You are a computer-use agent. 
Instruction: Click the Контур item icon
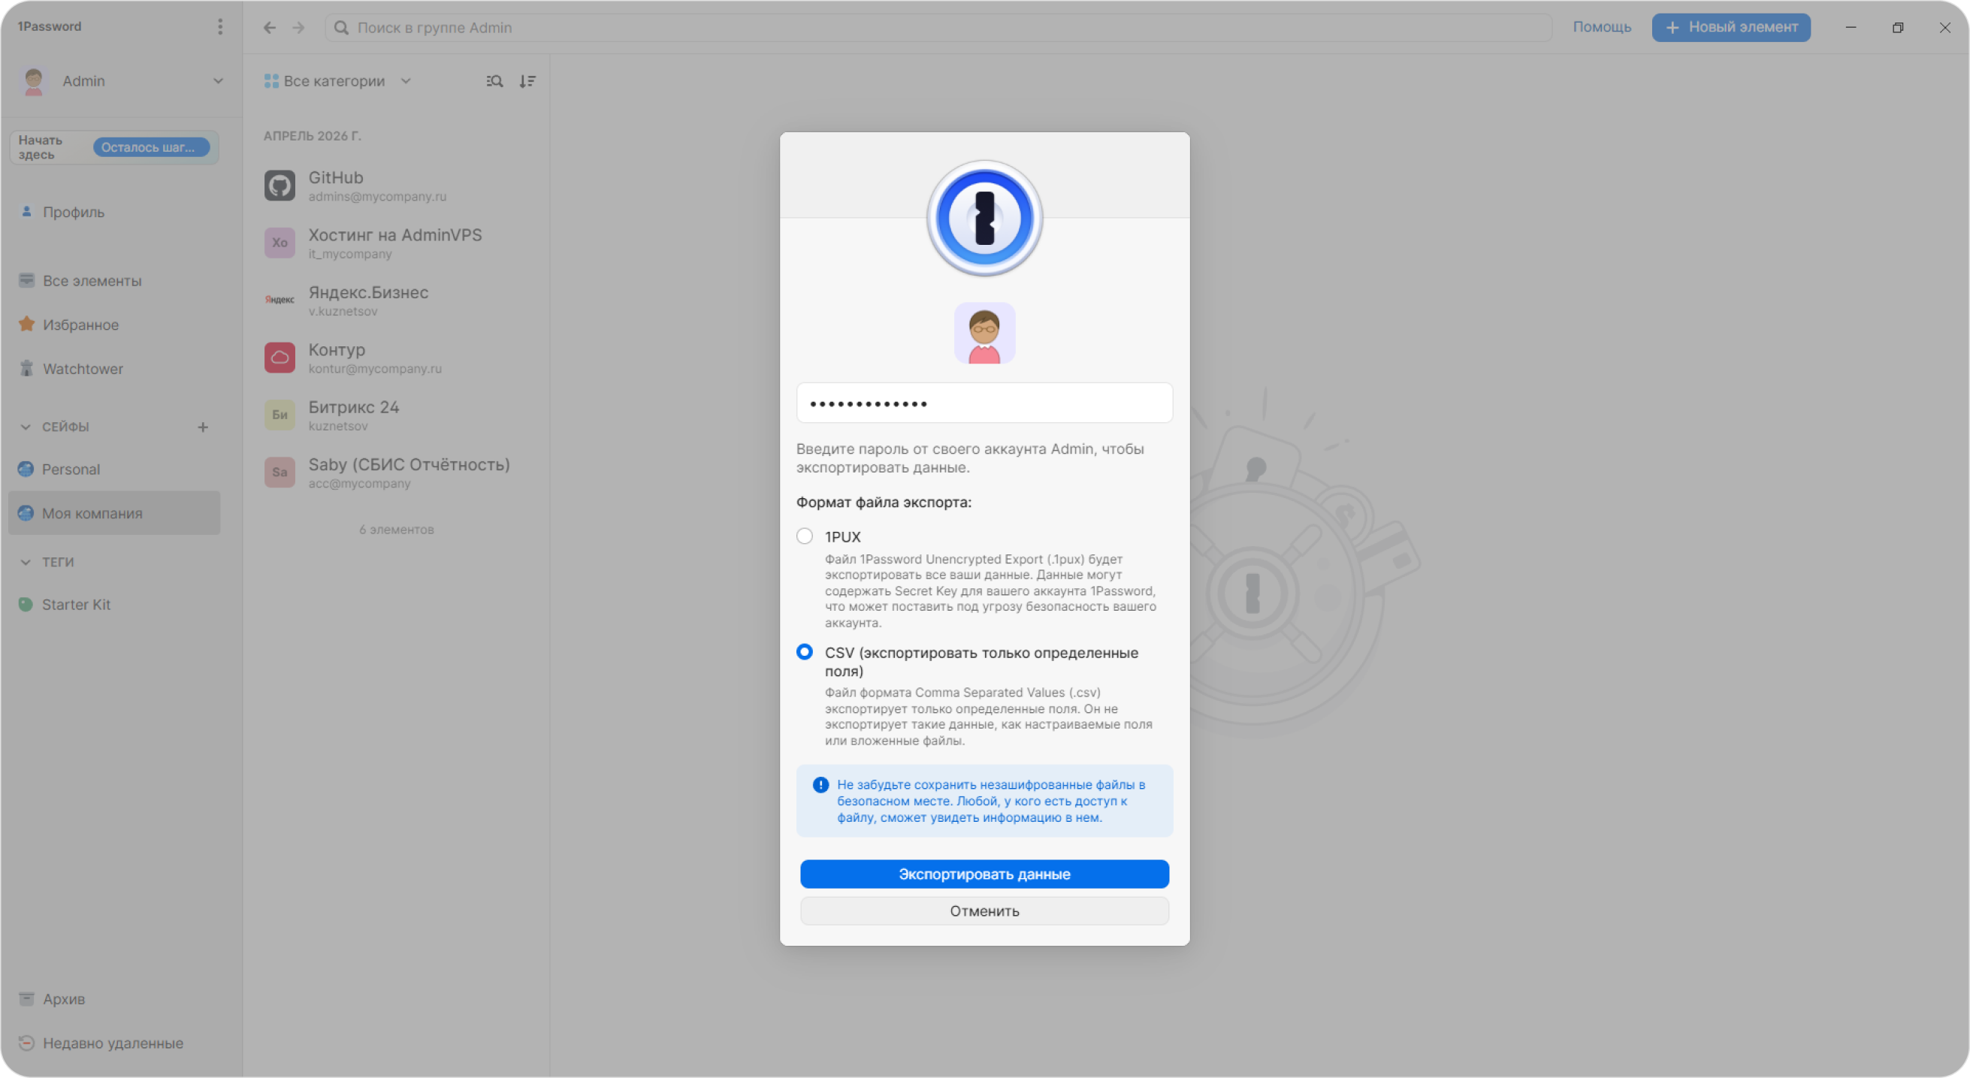(x=280, y=357)
